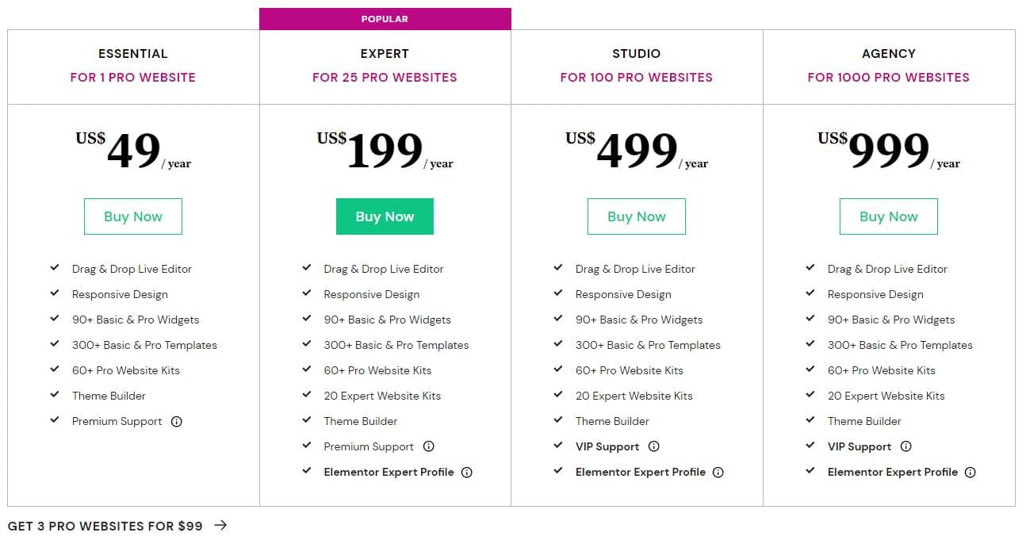Click info icon beside Agency VIP Support

tap(906, 446)
